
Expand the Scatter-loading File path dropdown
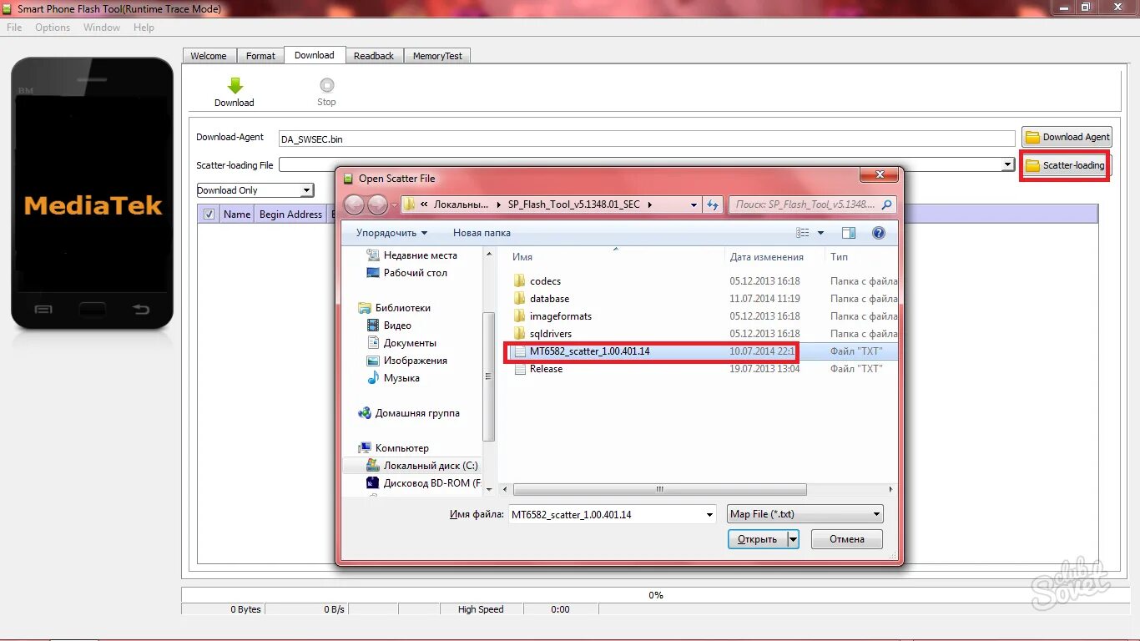coord(1008,165)
